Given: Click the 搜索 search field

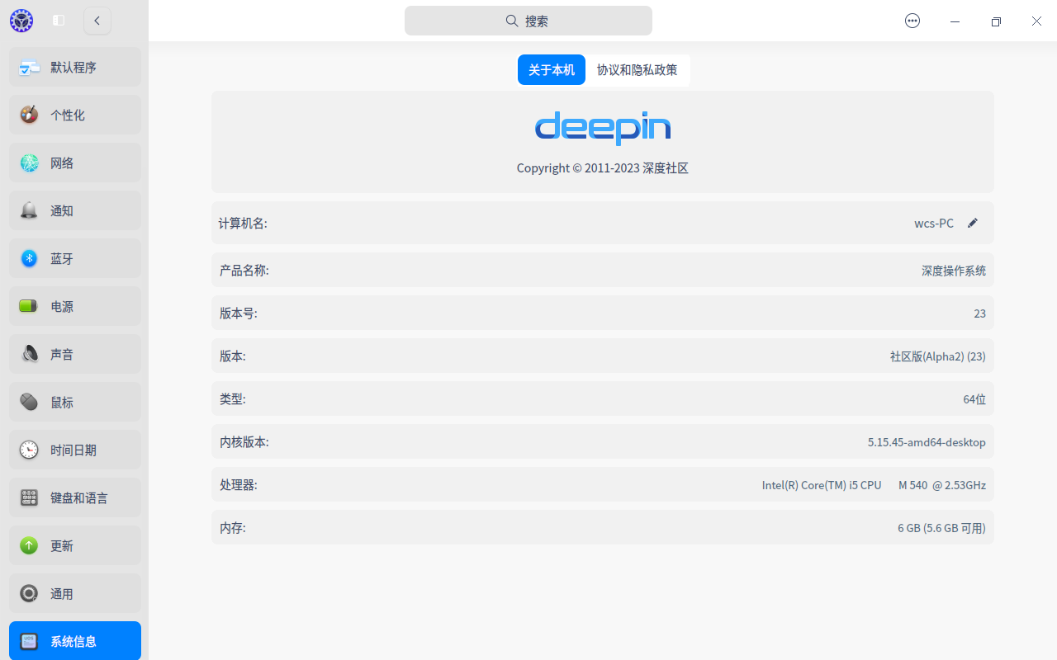Looking at the screenshot, I should [528, 21].
